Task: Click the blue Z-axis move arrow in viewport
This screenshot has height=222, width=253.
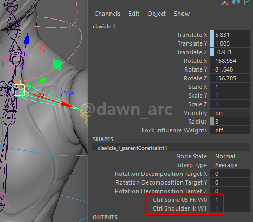Action: click(27, 38)
